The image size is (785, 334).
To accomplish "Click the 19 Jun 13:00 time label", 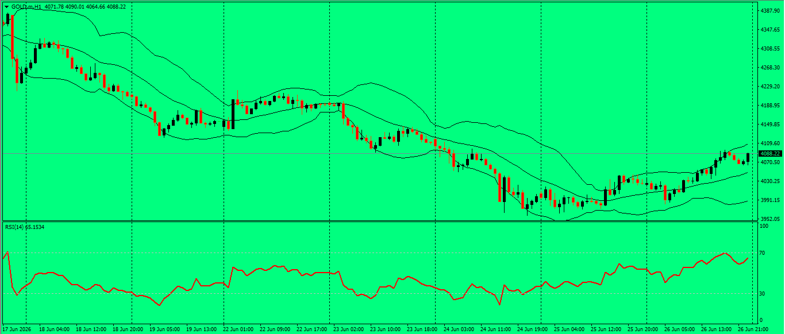I will pos(202,329).
